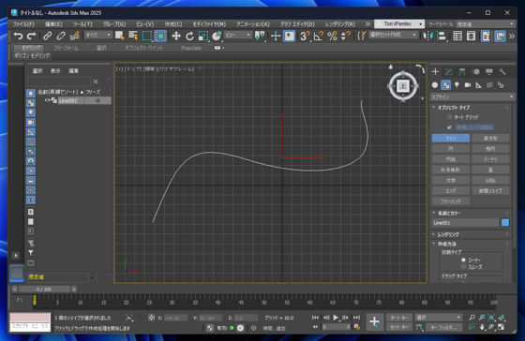Toggle the 3D Snaps icon
This screenshot has height=341, width=525.
pyautogui.click(x=305, y=36)
